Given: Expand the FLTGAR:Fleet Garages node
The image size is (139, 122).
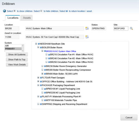Looking at the screenshot, I should tap(38, 78).
